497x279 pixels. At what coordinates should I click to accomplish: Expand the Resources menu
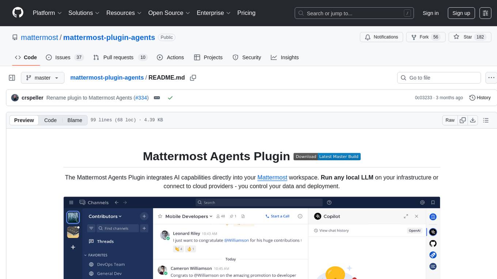pos(124,13)
